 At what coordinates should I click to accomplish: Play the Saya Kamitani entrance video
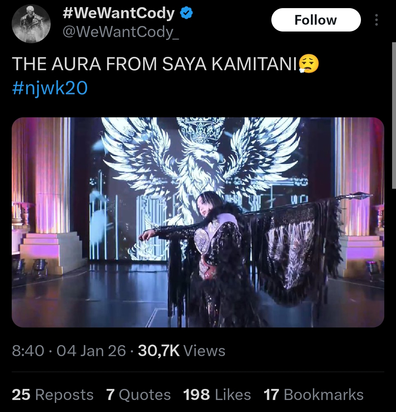198,222
